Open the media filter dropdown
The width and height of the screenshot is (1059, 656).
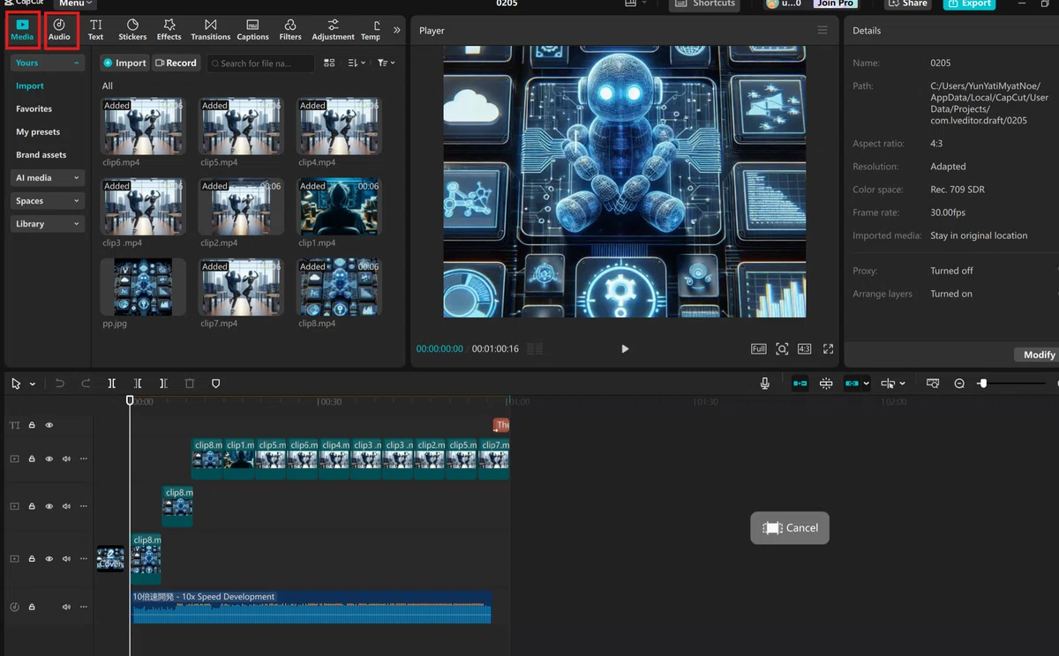point(386,63)
